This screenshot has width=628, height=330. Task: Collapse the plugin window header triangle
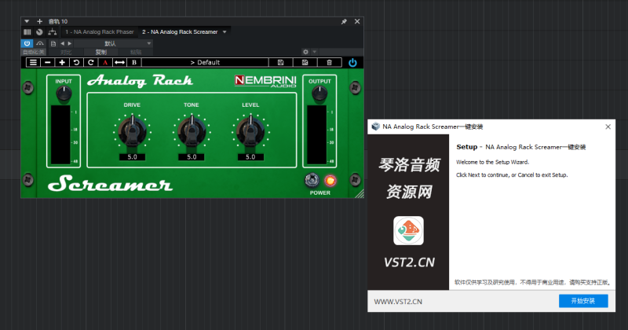27,21
